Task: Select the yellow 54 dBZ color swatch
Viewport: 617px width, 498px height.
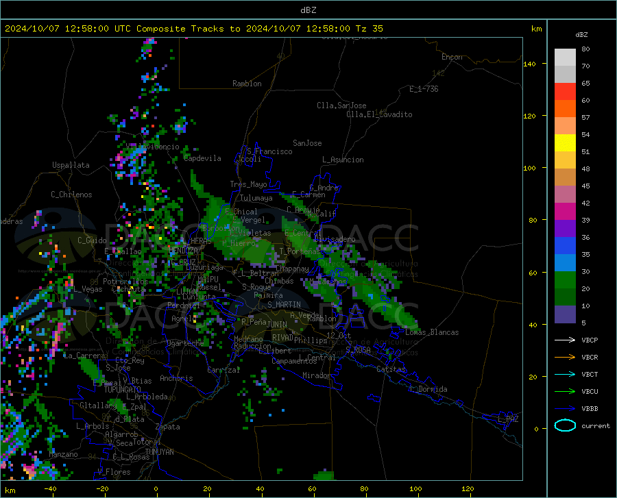Action: click(565, 143)
